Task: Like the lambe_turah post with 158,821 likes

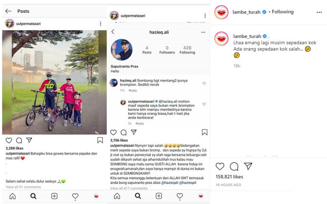Action: [220, 167]
